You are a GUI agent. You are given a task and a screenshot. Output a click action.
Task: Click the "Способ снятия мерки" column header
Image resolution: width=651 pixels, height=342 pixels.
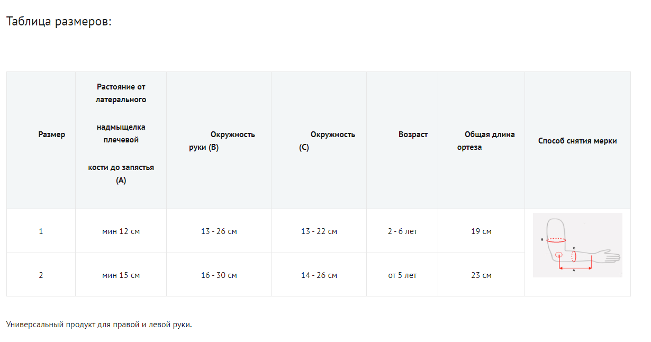(577, 141)
